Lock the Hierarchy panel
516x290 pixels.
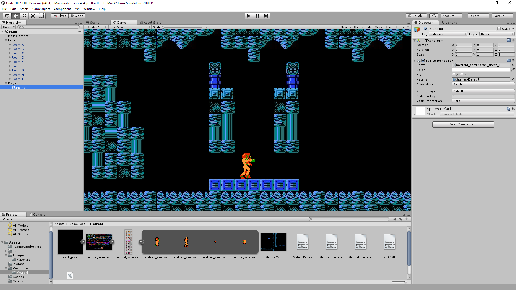(x=76, y=23)
